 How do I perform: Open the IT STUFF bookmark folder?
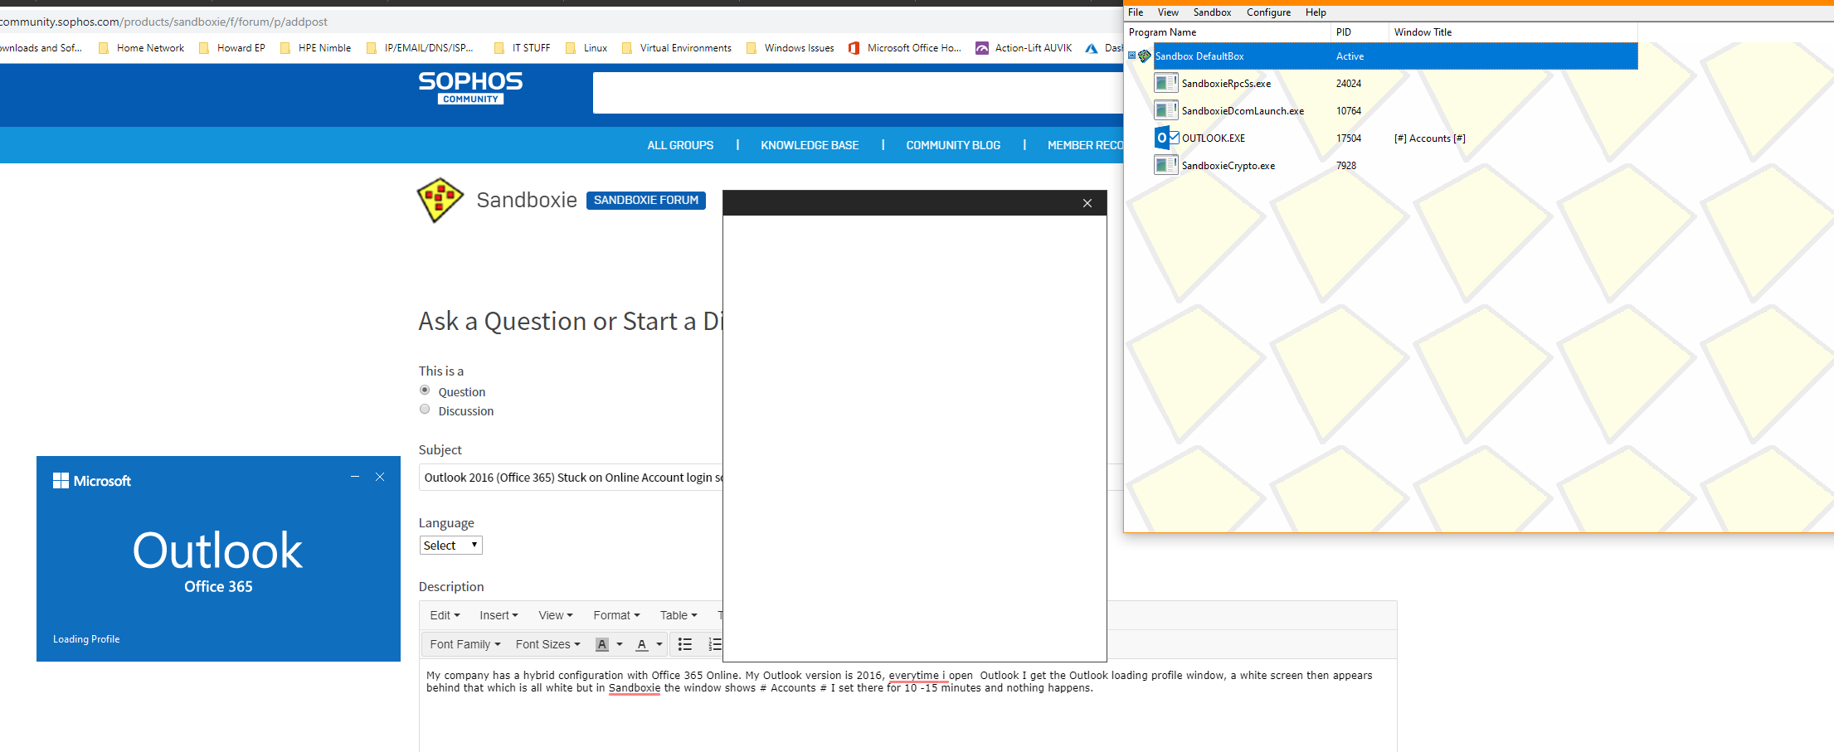click(x=522, y=48)
